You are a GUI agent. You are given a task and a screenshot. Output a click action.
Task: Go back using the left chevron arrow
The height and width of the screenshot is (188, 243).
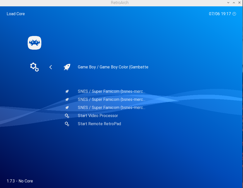coord(51,67)
